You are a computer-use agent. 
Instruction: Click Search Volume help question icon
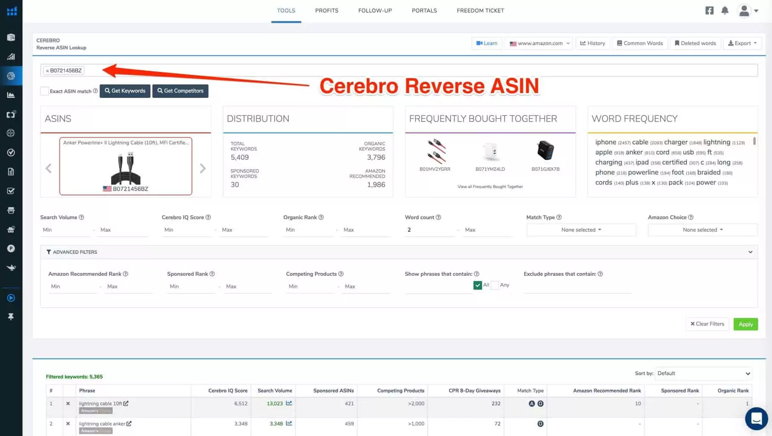pos(81,217)
